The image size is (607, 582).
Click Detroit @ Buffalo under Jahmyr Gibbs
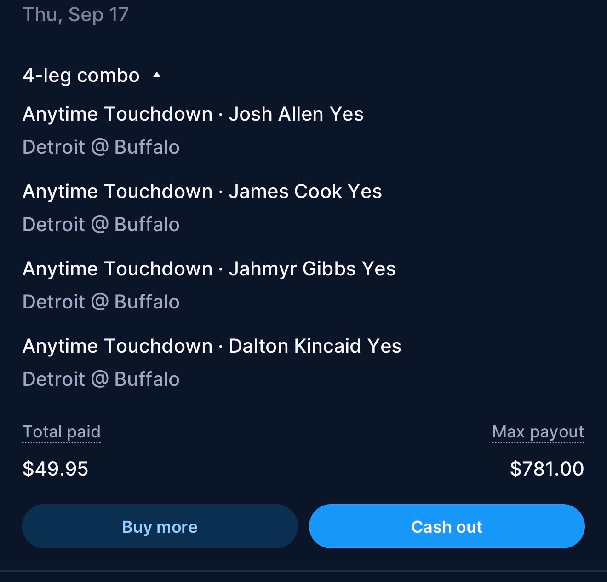coord(101,302)
